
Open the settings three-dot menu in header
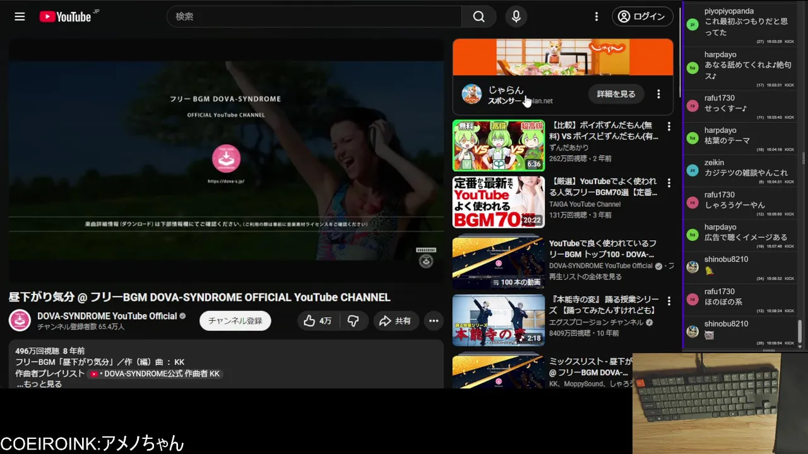(x=597, y=16)
